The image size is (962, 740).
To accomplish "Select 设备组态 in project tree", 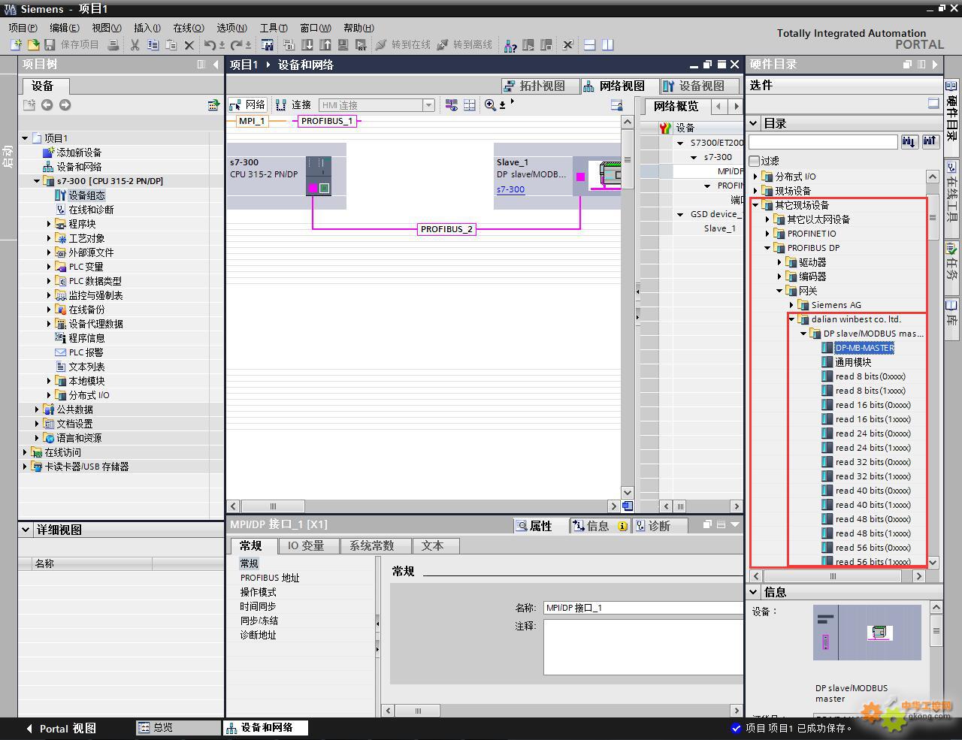I will 86,195.
